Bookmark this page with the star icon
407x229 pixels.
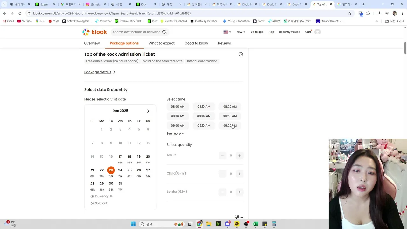350,13
